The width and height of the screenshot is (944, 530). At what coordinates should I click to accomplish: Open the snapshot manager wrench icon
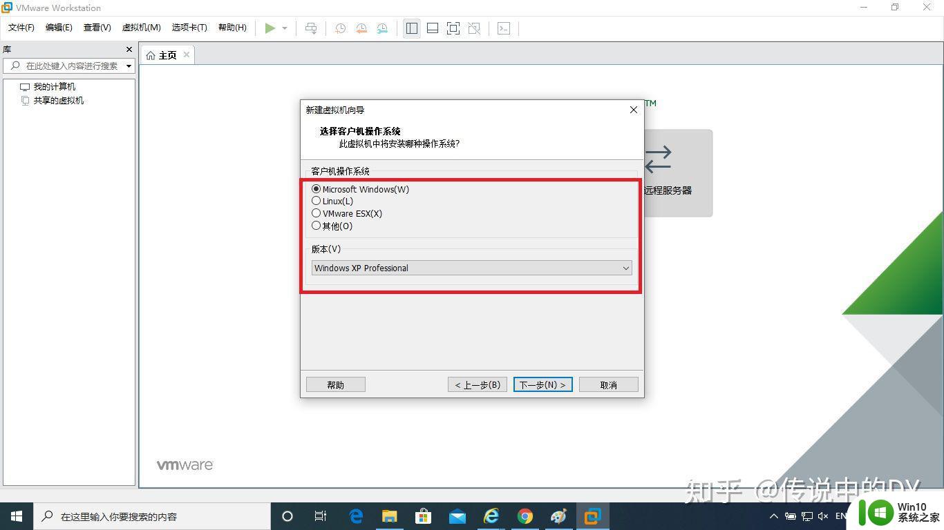(382, 28)
